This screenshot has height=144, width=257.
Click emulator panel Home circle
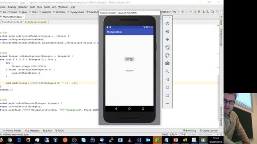pyautogui.click(x=167, y=87)
